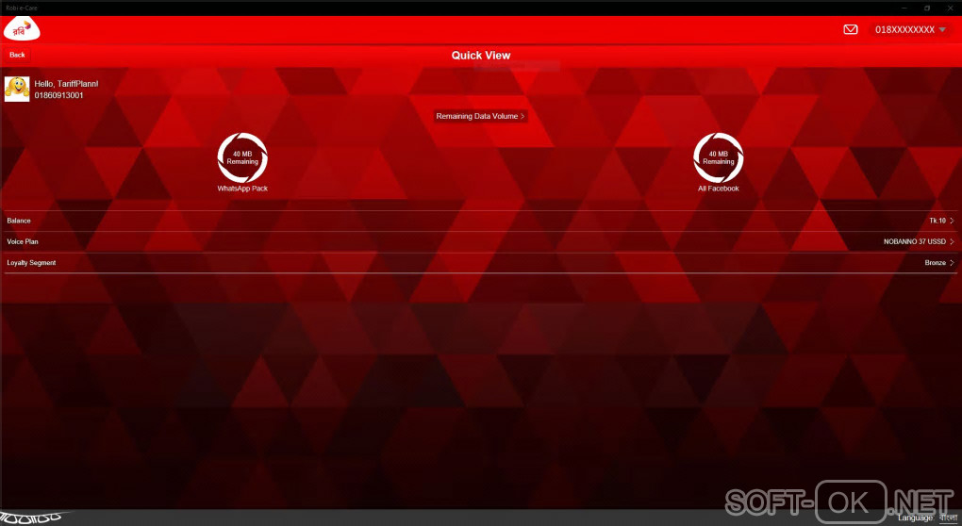
Task: Click the Quick View page title
Action: click(x=481, y=56)
